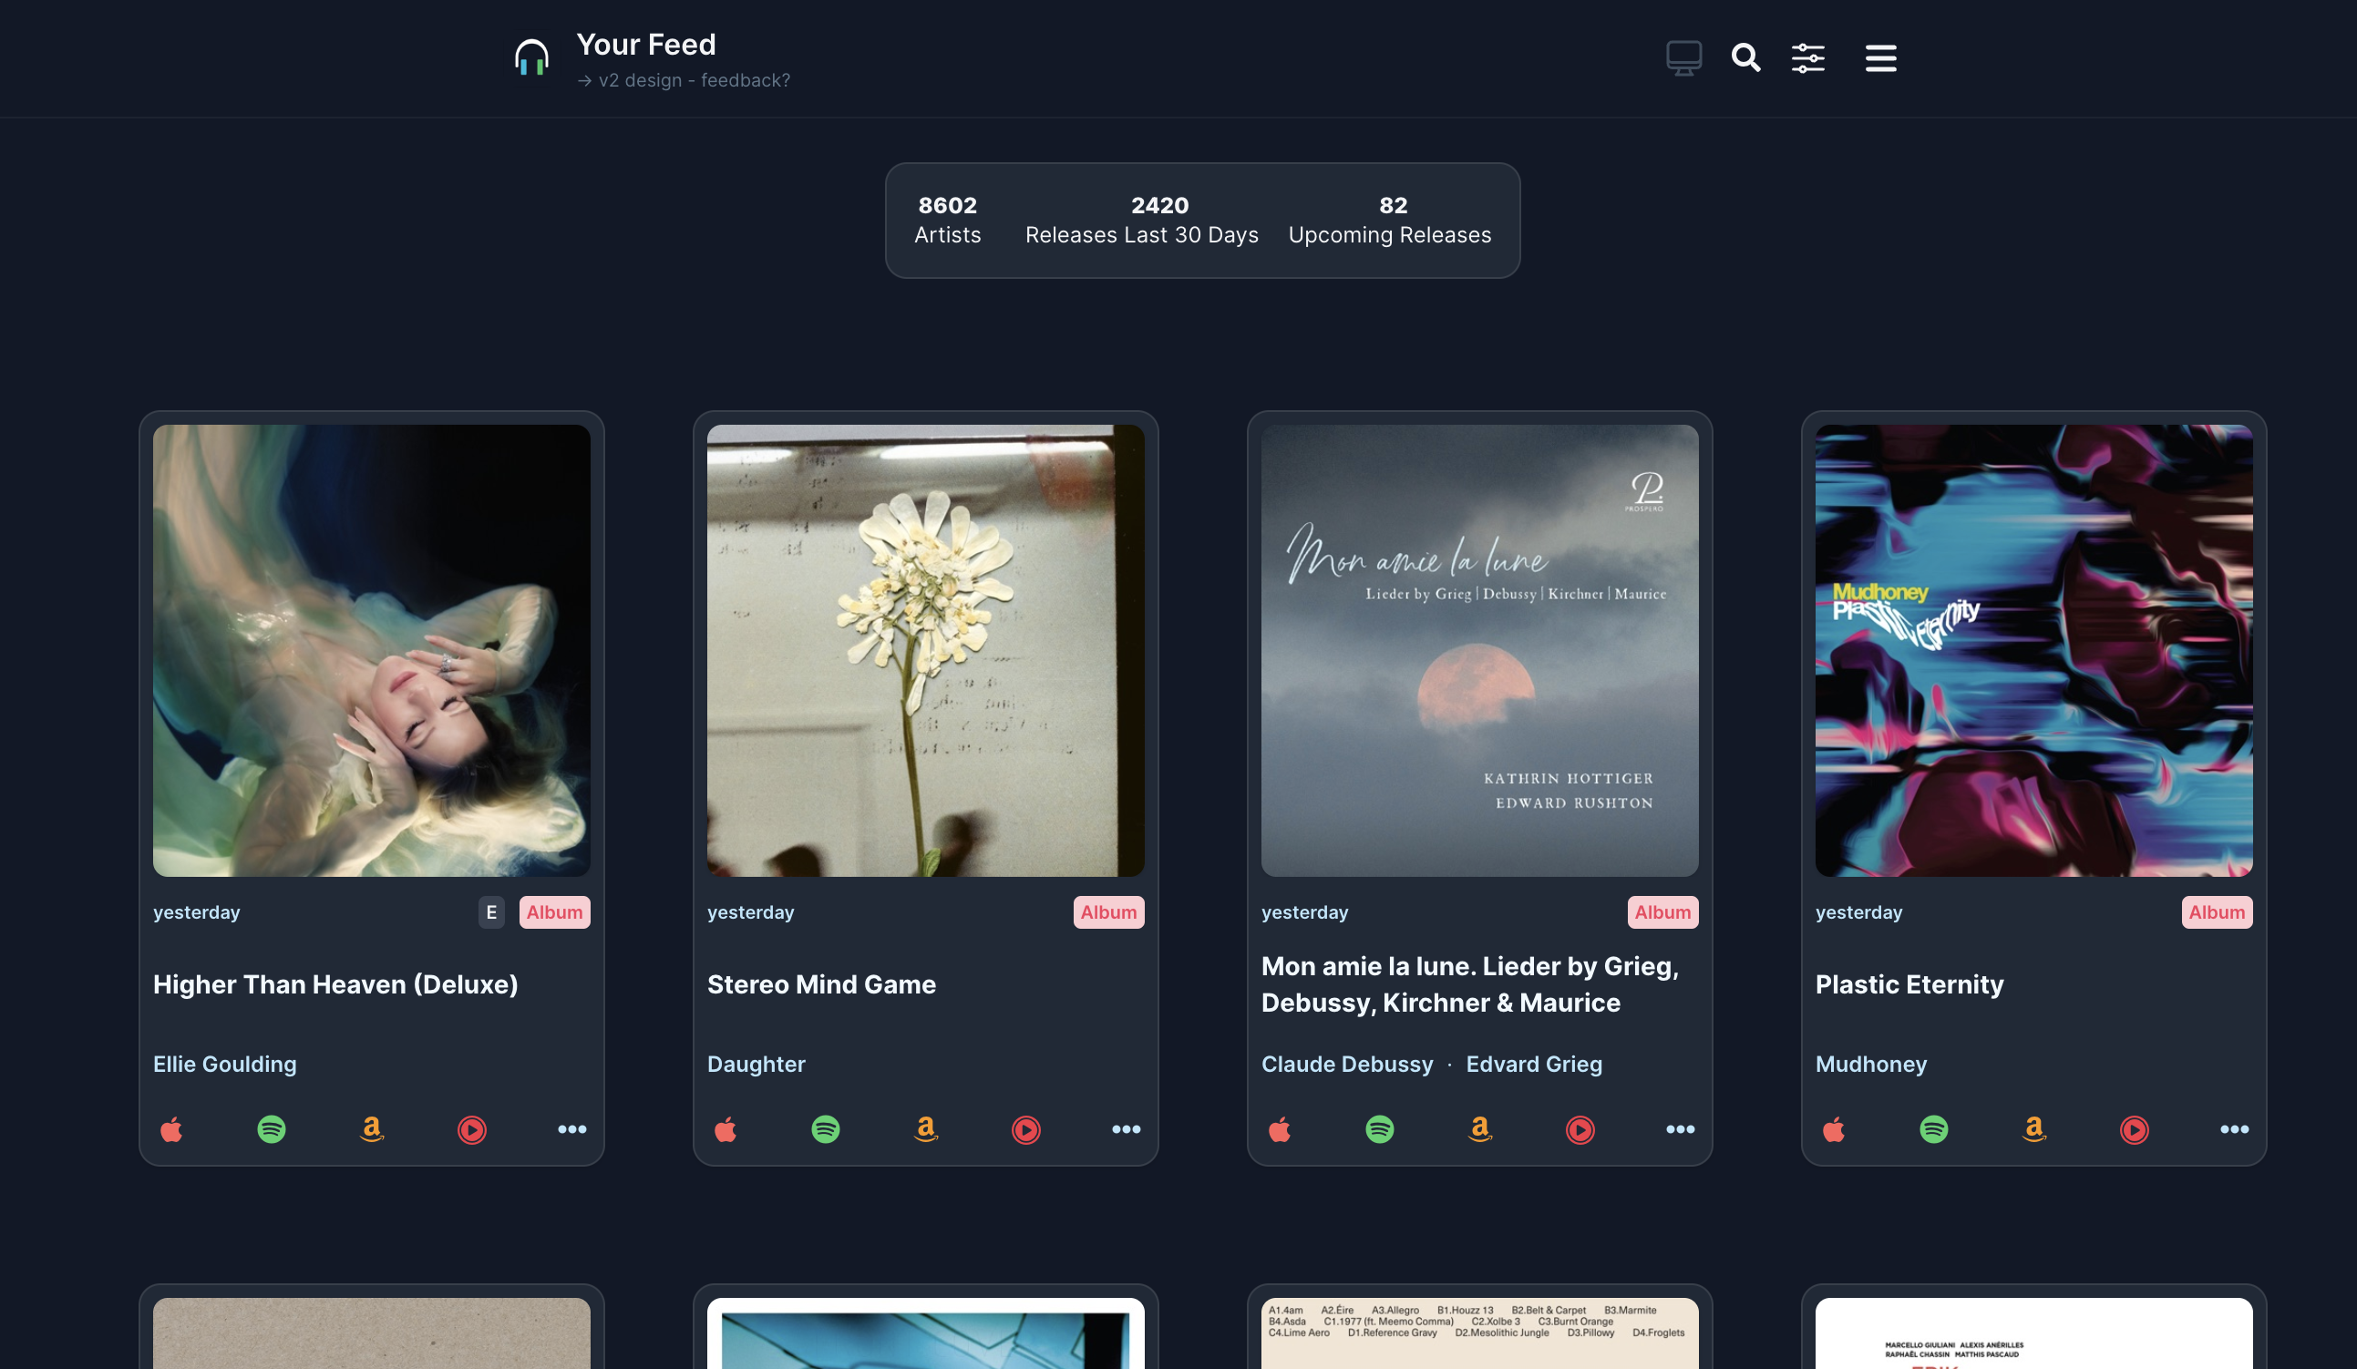Click the Your Feed title
The height and width of the screenshot is (1369, 2357).
click(x=645, y=44)
